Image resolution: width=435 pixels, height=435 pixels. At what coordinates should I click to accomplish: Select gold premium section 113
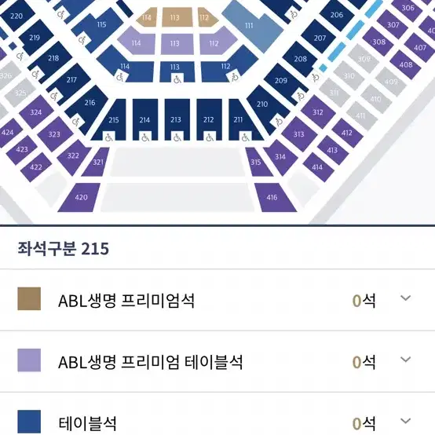coord(177,17)
